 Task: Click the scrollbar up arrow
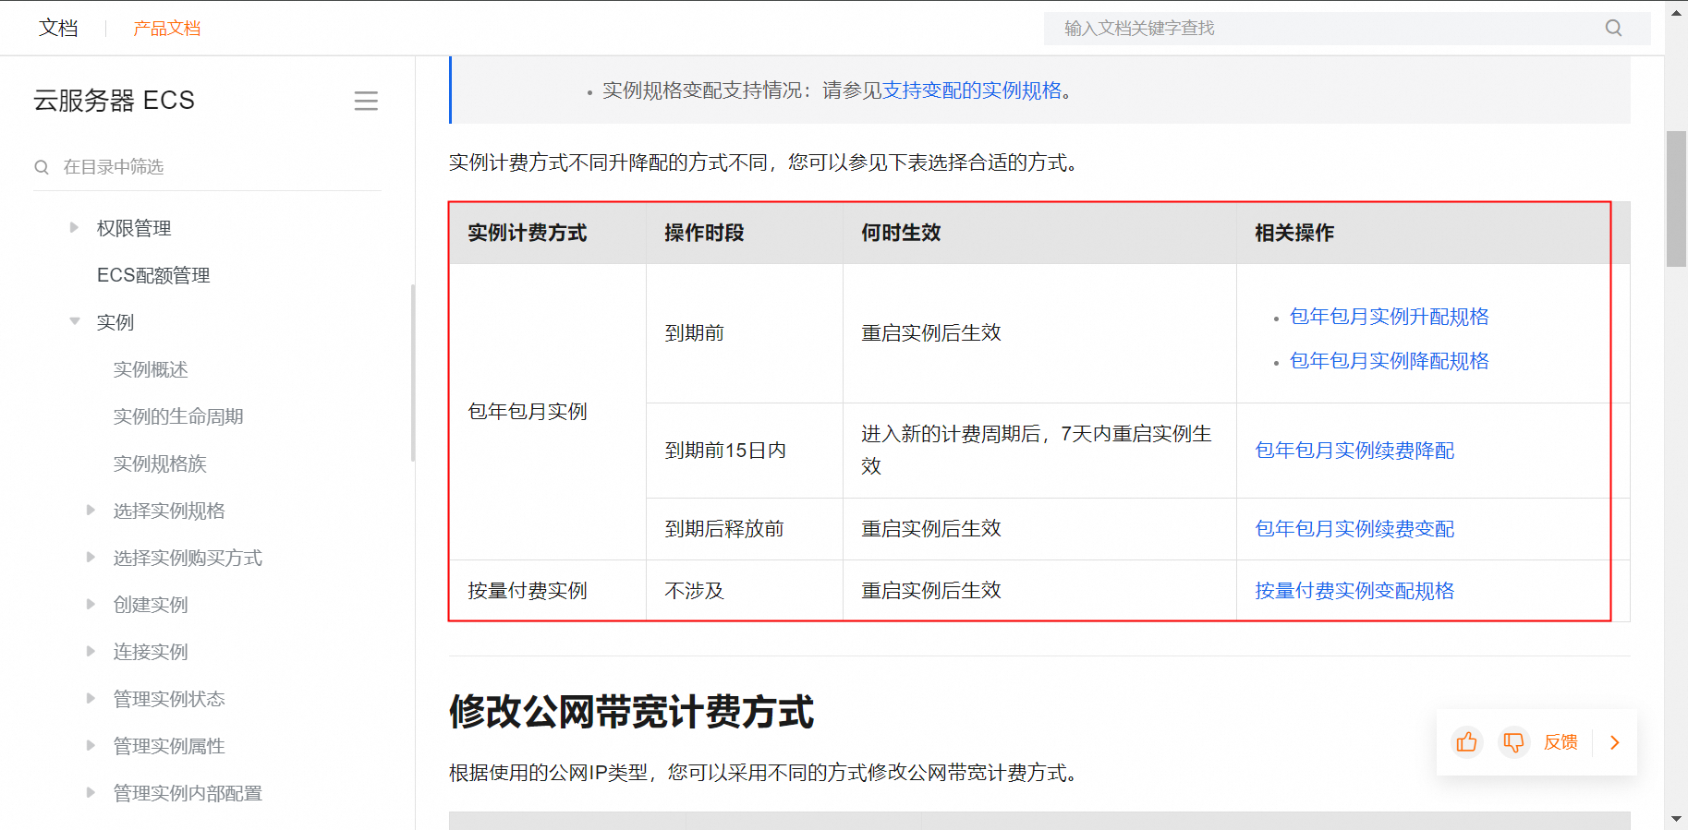(x=1676, y=13)
